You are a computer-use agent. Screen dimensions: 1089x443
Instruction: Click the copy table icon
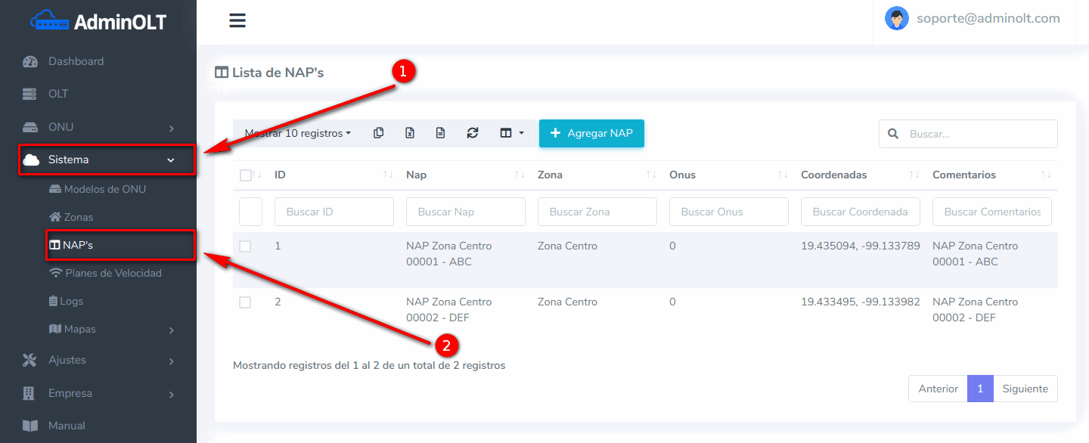coord(378,133)
